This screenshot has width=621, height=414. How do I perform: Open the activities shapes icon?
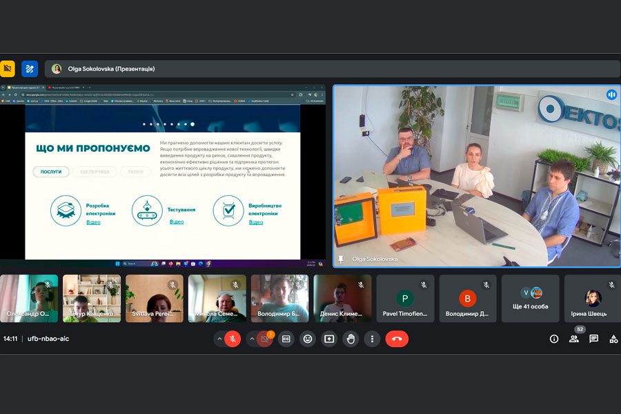[613, 339]
